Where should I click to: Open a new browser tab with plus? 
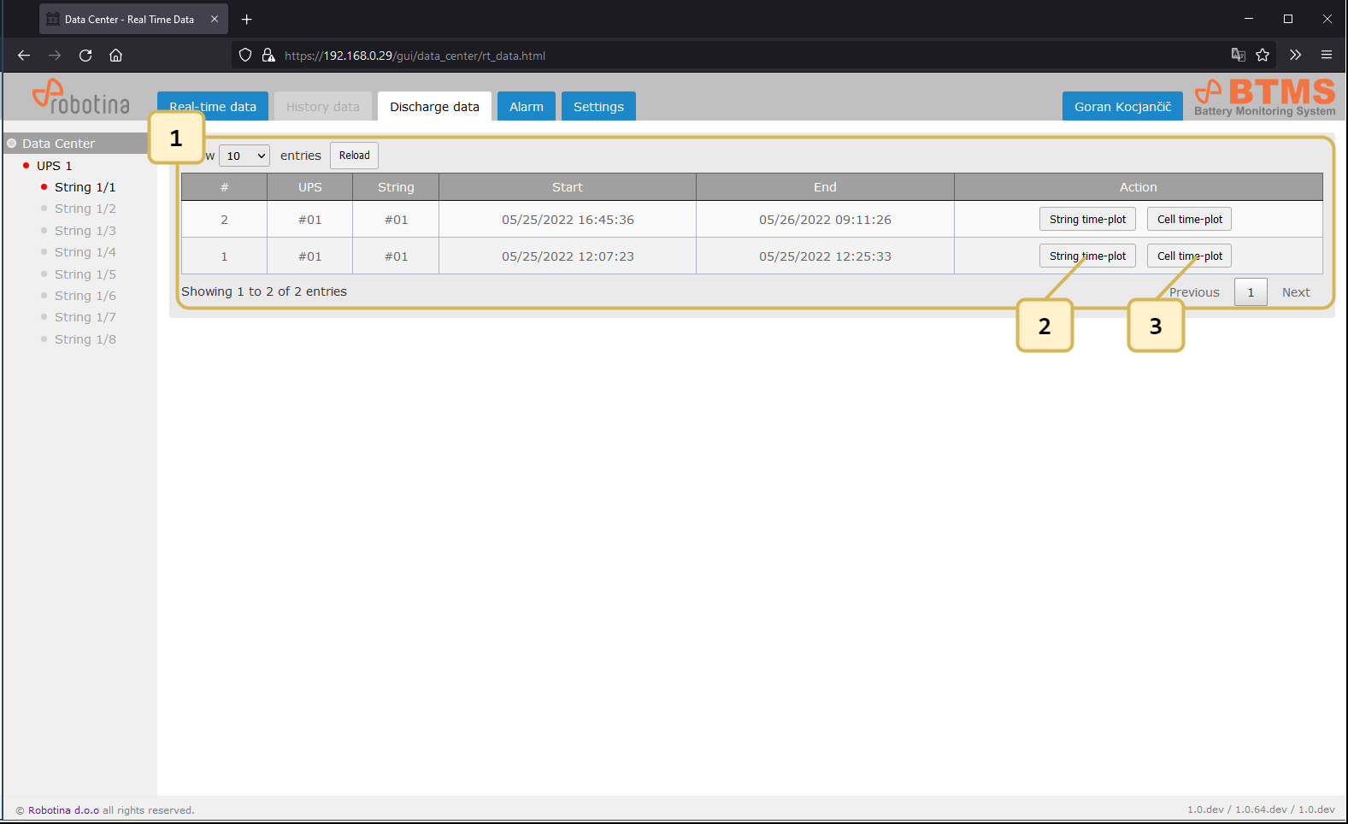coord(247,19)
